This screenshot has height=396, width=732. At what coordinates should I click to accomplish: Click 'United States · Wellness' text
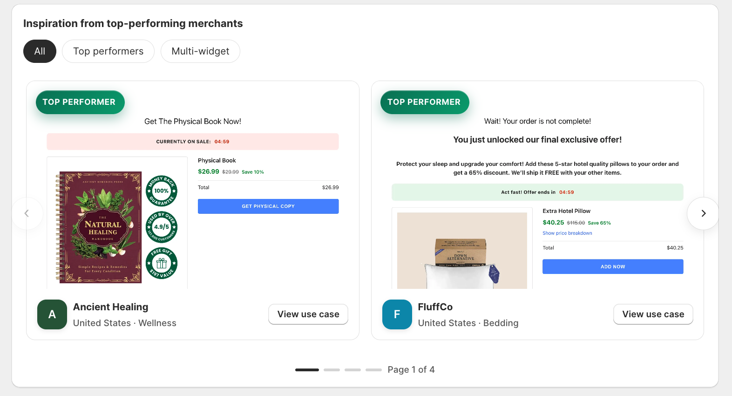[x=125, y=323]
